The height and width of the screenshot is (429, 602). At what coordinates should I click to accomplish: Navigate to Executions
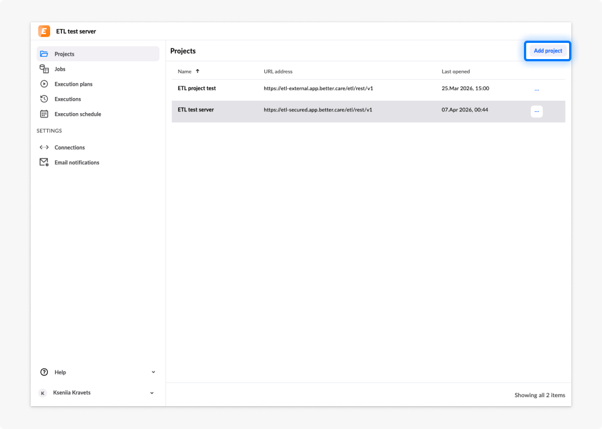click(x=98, y=99)
